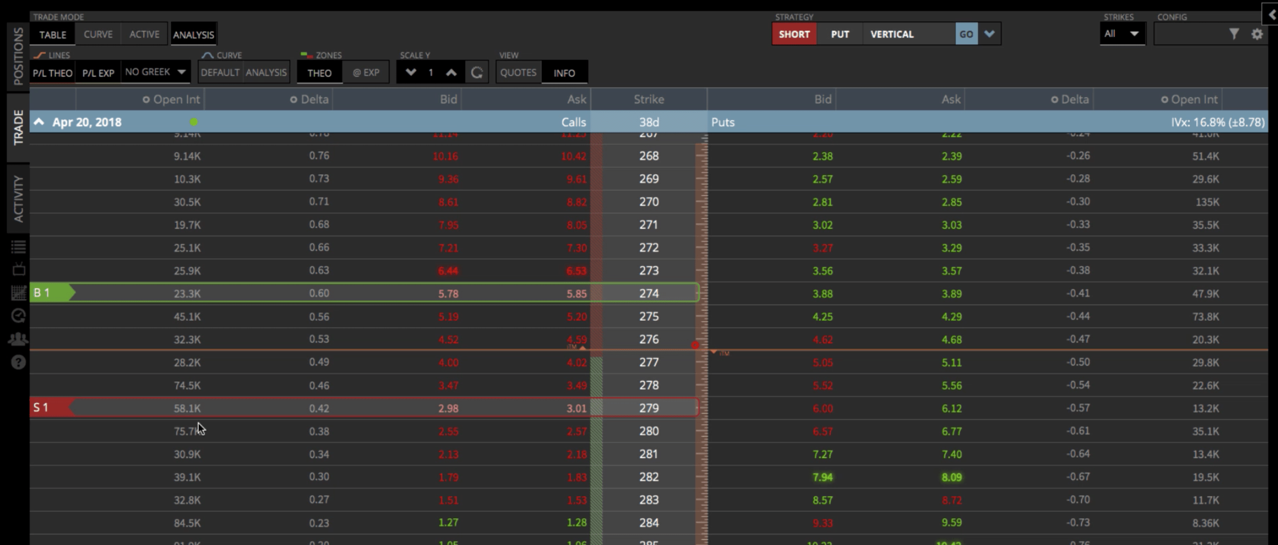Open the STRIKES All dropdown

pos(1122,34)
